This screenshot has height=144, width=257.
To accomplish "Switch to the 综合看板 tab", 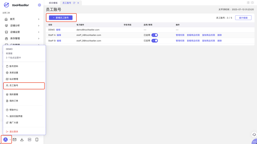I will 53,3.
